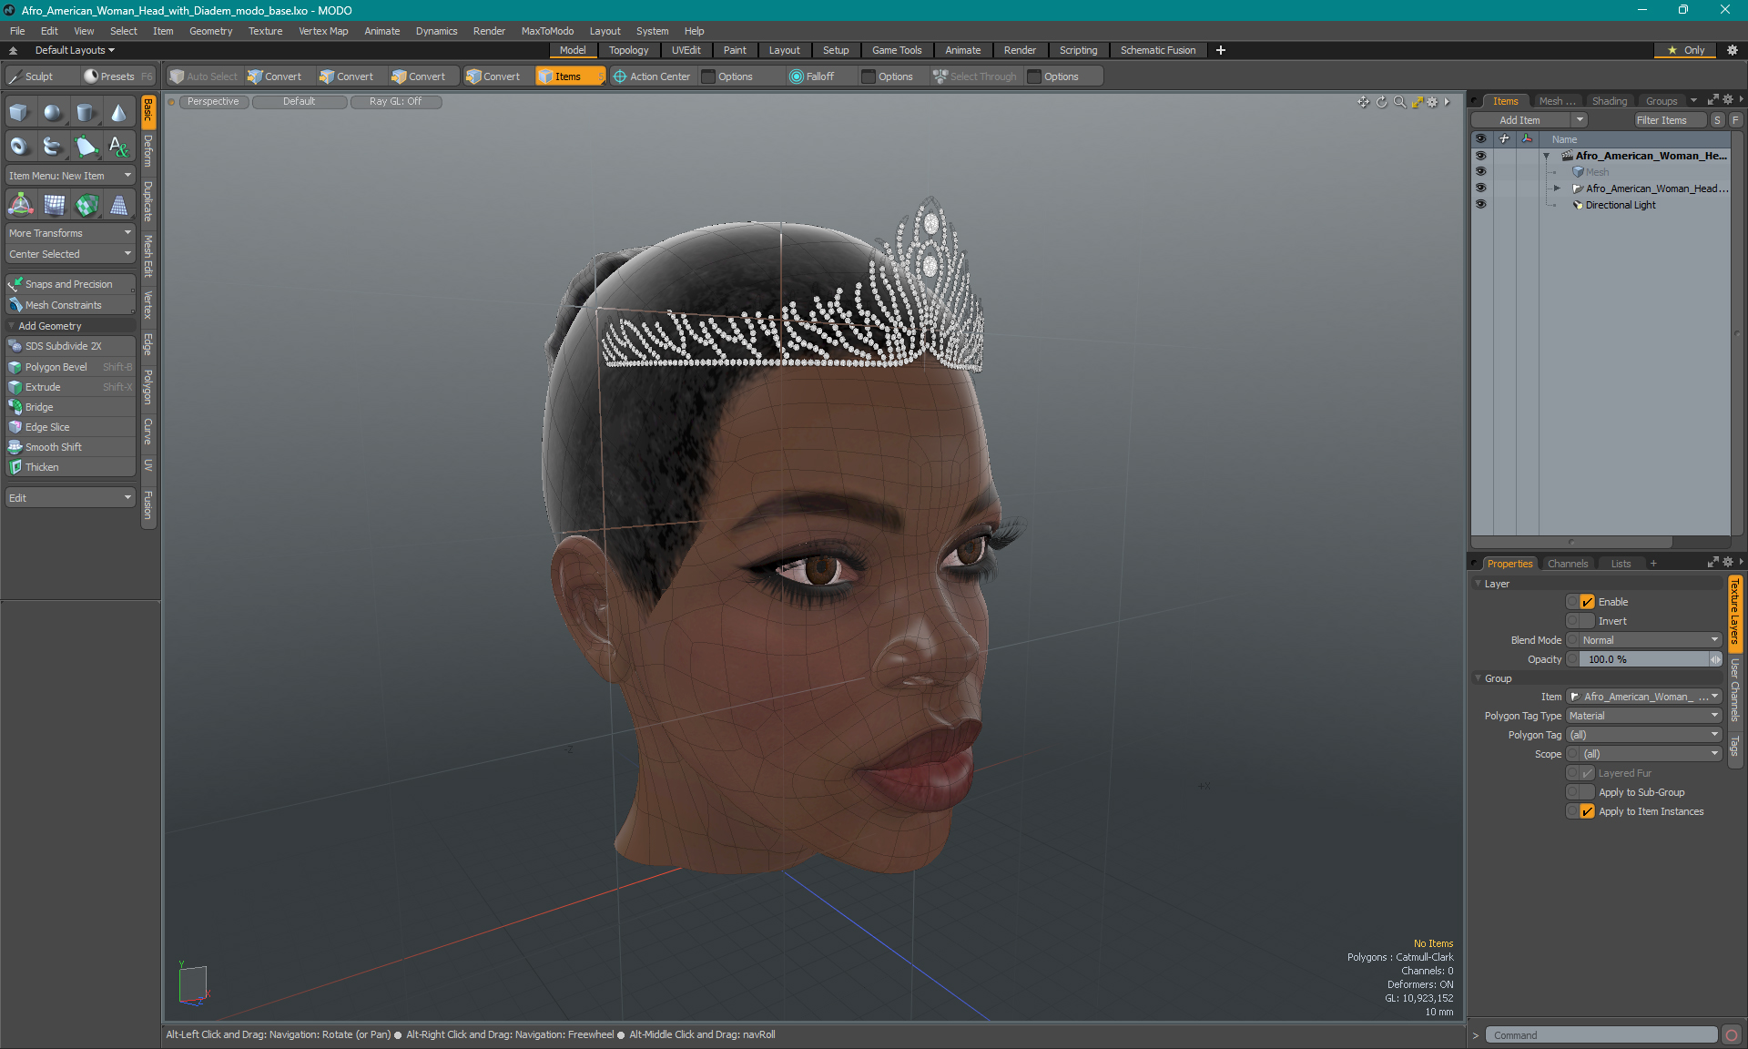Open the Add Item dropdown arrow
This screenshot has width=1748, height=1049.
tap(1580, 120)
